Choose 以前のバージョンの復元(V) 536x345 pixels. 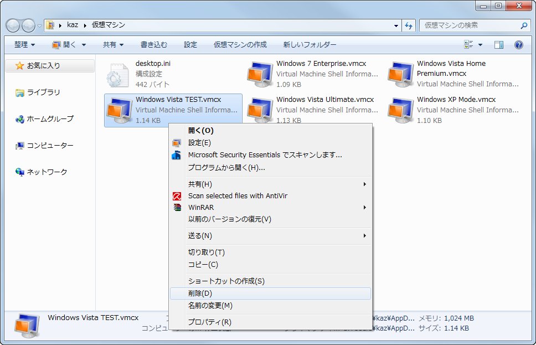point(270,219)
